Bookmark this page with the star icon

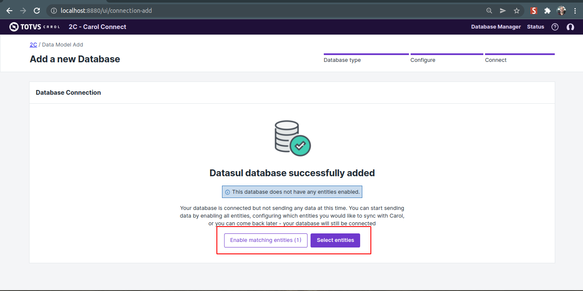(x=517, y=11)
